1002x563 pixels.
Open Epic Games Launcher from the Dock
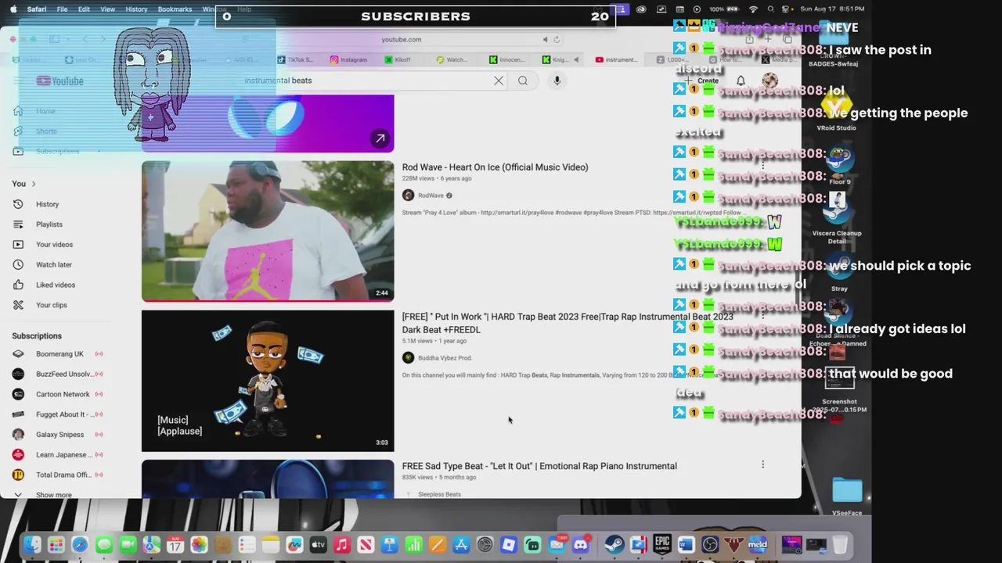(x=662, y=545)
